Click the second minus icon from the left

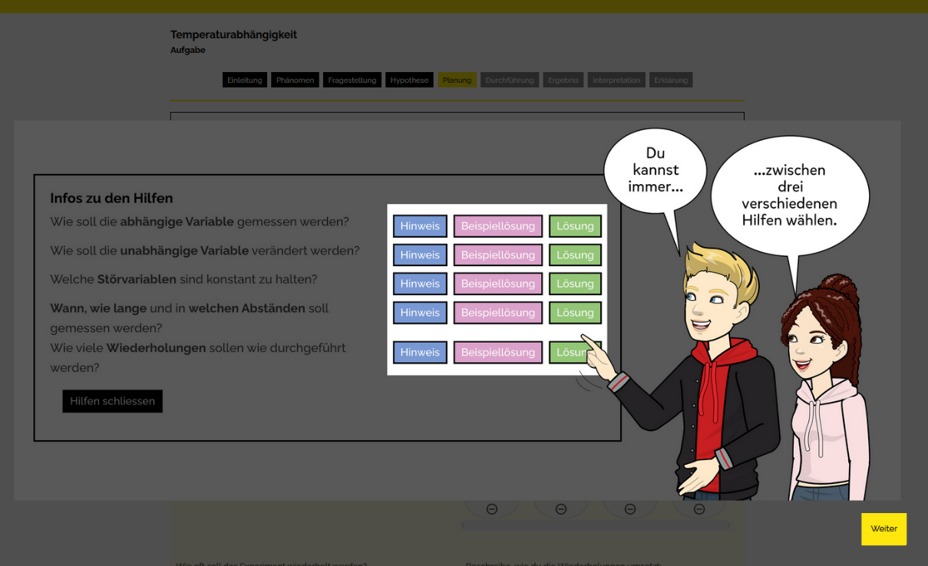pyautogui.click(x=561, y=509)
